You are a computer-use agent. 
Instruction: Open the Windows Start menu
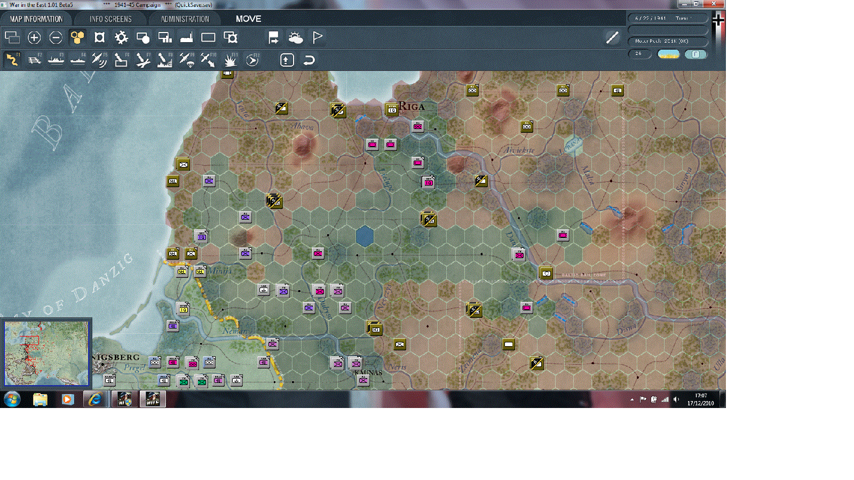pyautogui.click(x=12, y=399)
